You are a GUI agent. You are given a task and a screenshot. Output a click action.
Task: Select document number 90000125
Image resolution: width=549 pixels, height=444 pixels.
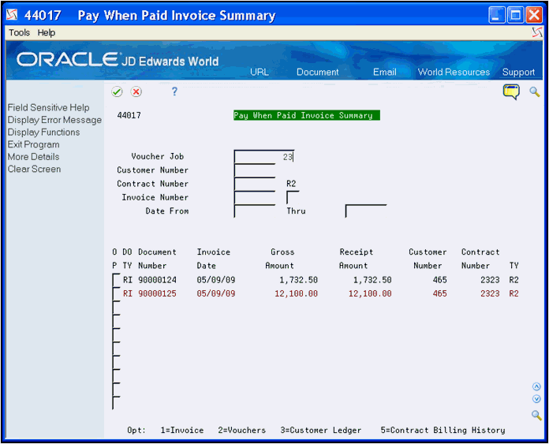157,294
